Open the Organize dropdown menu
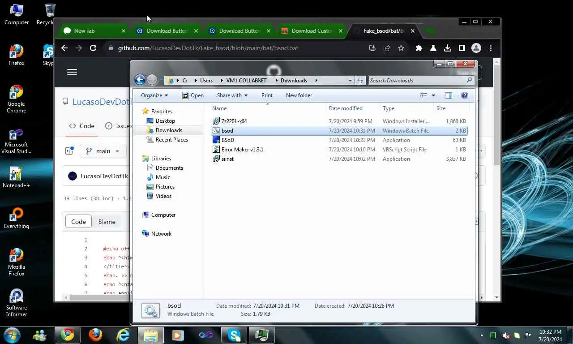Image resolution: width=573 pixels, height=344 pixels. pyautogui.click(x=154, y=95)
